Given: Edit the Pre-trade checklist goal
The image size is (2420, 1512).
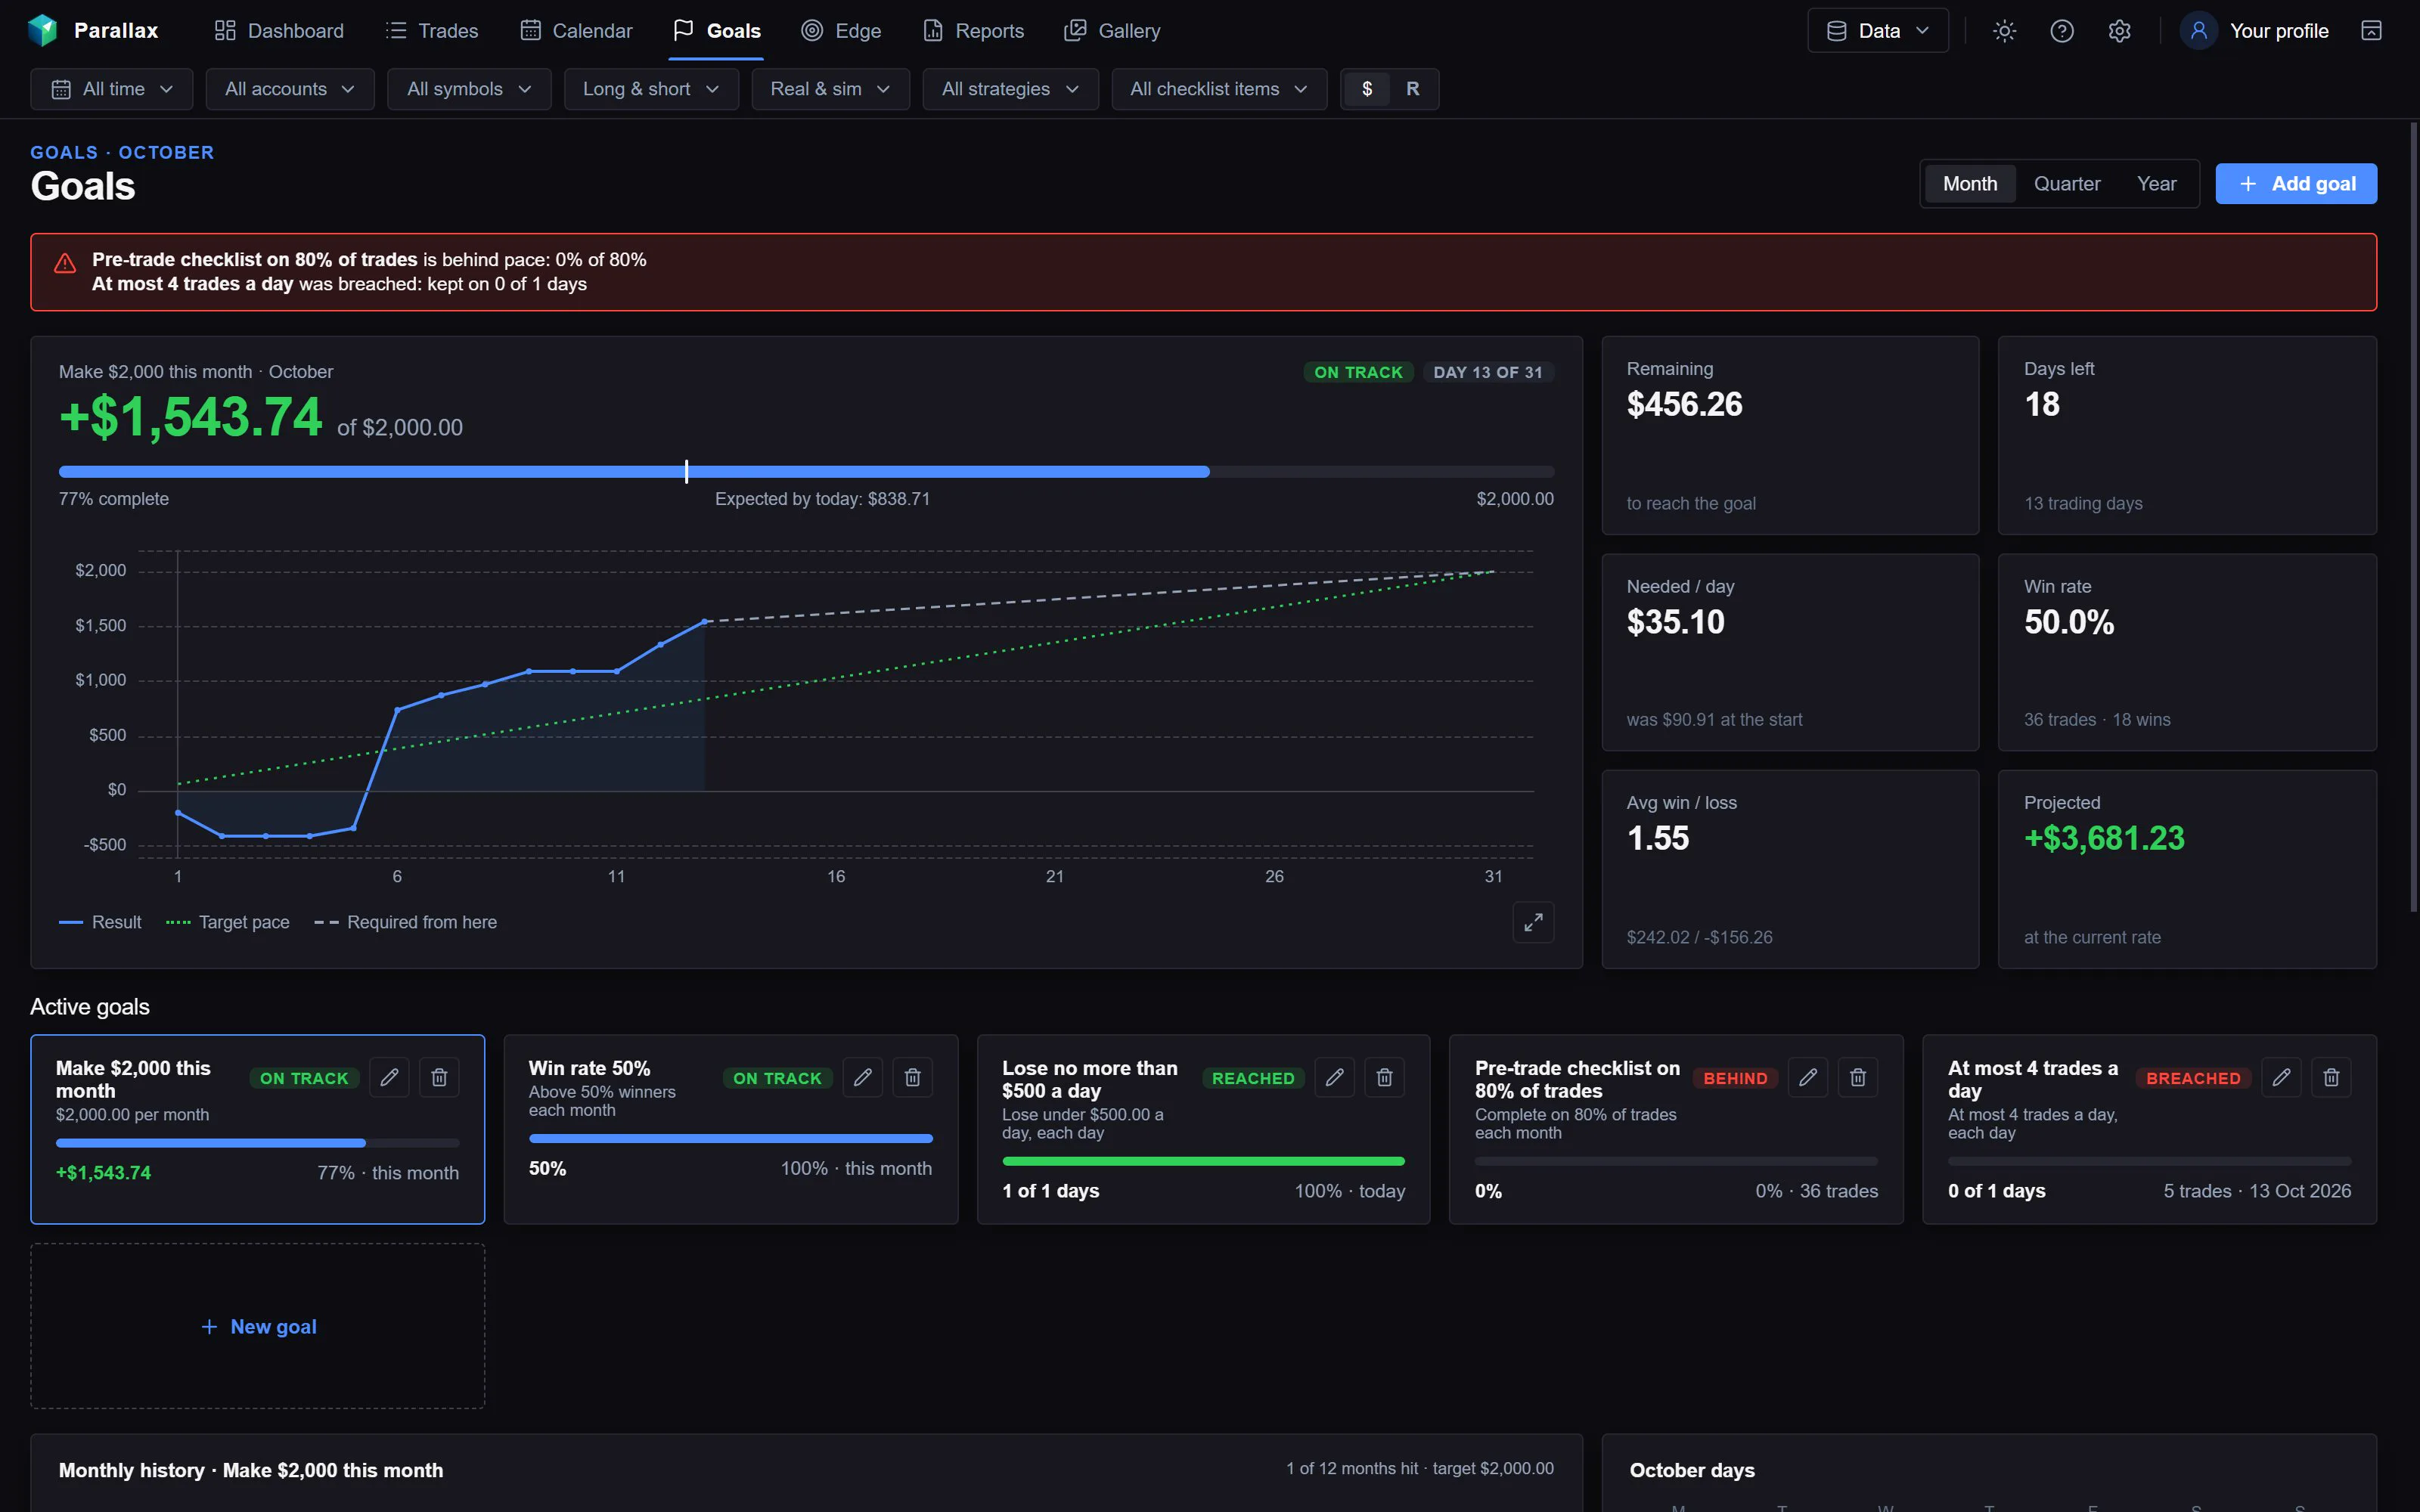Looking at the screenshot, I should click(1808, 1077).
